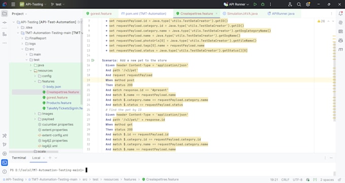Open the Git tool window icon
The image size is (345, 183).
5,144
